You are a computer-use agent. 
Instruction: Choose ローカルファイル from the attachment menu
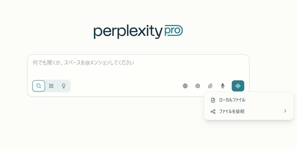(x=249, y=100)
